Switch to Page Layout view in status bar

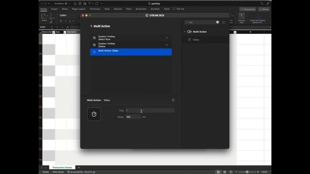[225, 172]
